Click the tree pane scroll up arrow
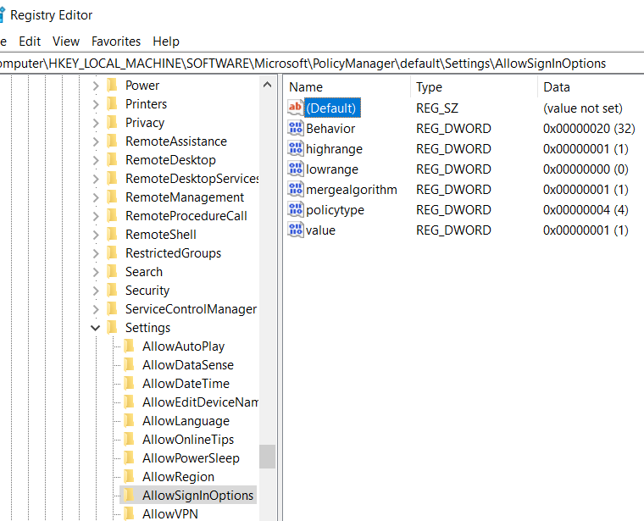Viewport: 644px width, 521px height. click(x=268, y=85)
